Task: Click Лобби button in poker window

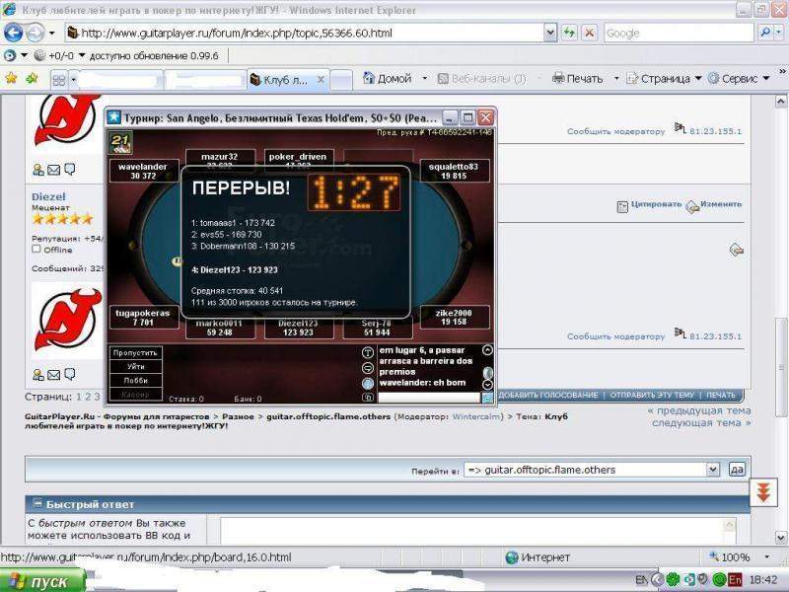Action: [135, 381]
